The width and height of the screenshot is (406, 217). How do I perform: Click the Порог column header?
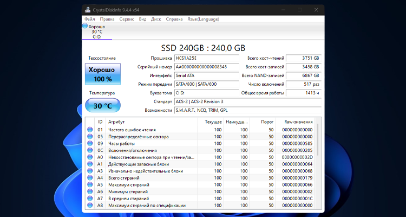point(263,122)
